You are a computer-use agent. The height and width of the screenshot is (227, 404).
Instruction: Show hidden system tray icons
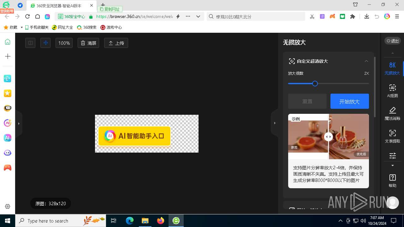coord(340,221)
